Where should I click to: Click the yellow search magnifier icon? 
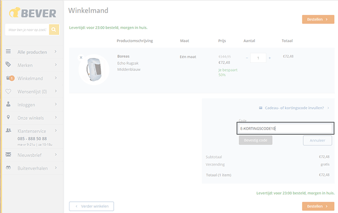point(54,30)
